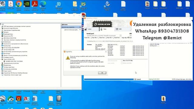Click the warning triangle icon in SigmaPlus dialog
Screen dimensions: 194x109
68,58
